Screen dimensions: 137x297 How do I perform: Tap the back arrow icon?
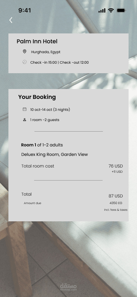[x=11, y=20]
